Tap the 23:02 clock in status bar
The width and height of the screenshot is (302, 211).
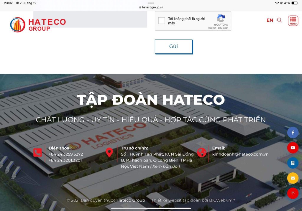pyautogui.click(x=8, y=3)
